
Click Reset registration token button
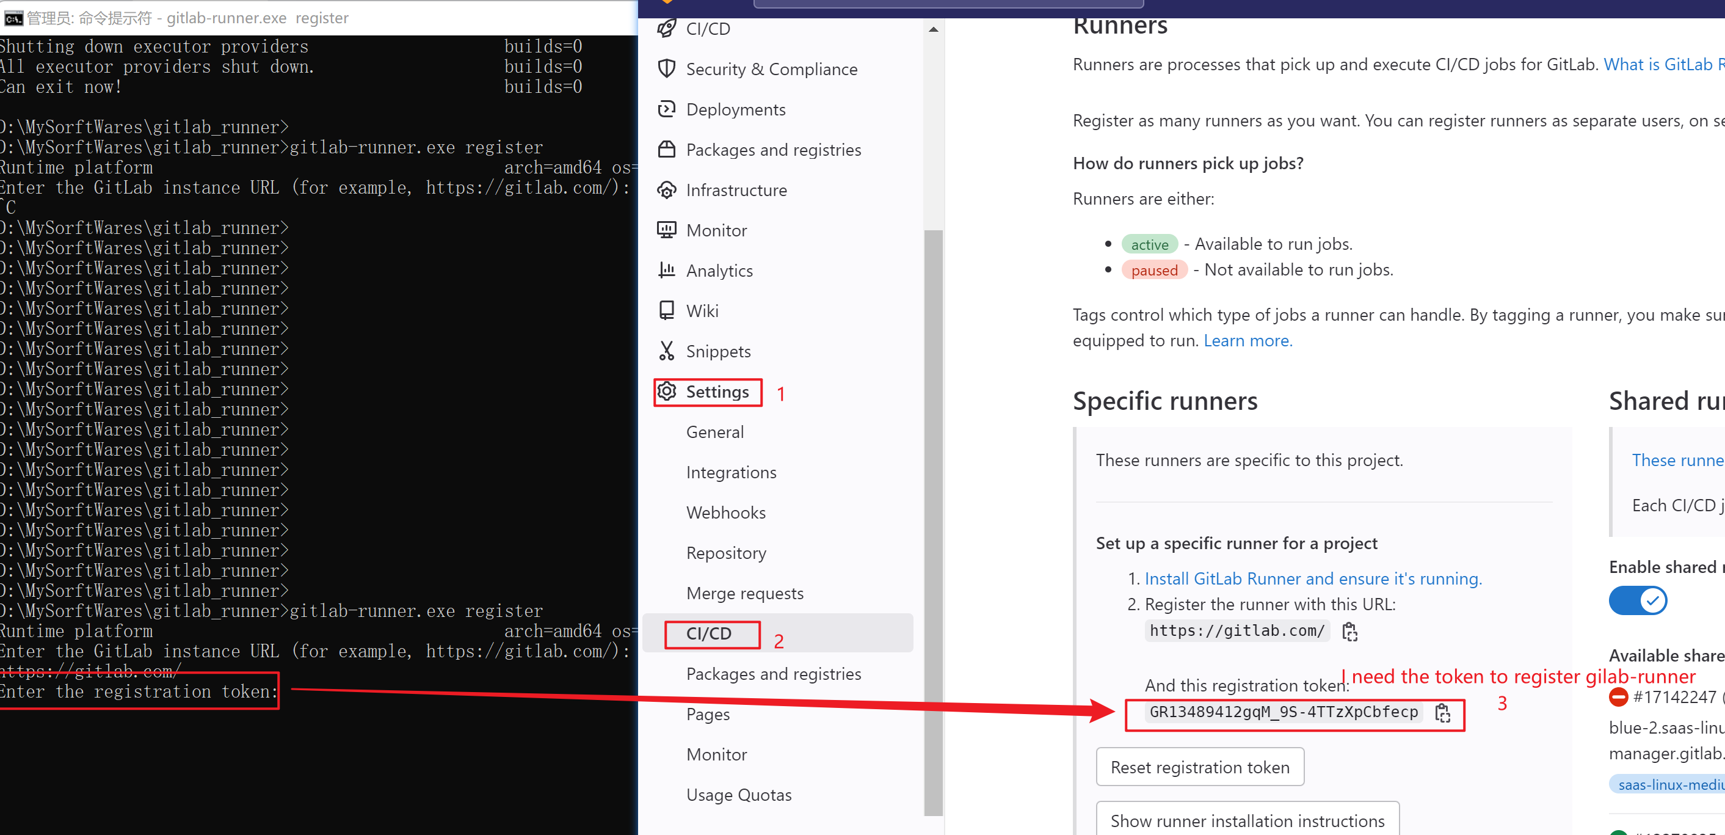coord(1200,767)
